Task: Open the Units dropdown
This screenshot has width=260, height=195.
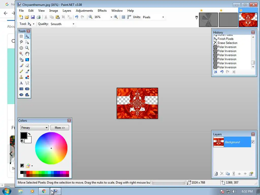Action: pyautogui.click(x=163, y=17)
